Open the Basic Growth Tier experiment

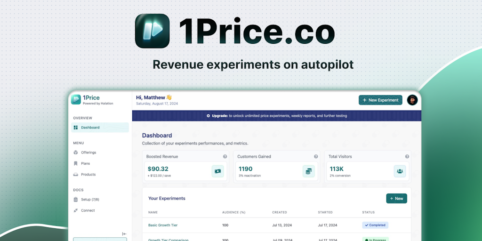pos(163,225)
